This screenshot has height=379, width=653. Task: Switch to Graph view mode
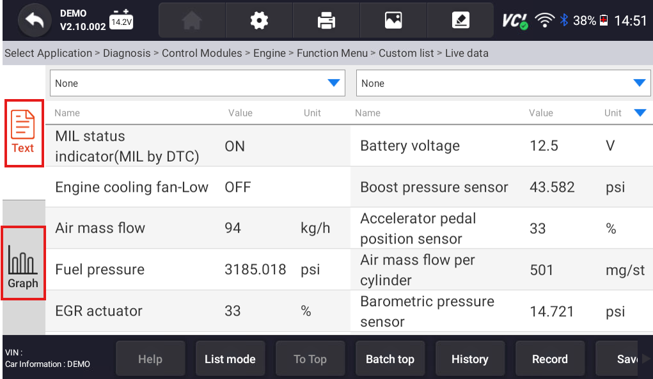24,263
